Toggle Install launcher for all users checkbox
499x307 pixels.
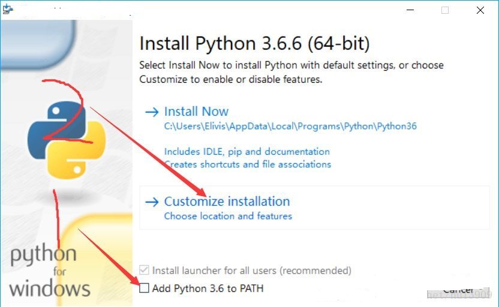tap(144, 270)
